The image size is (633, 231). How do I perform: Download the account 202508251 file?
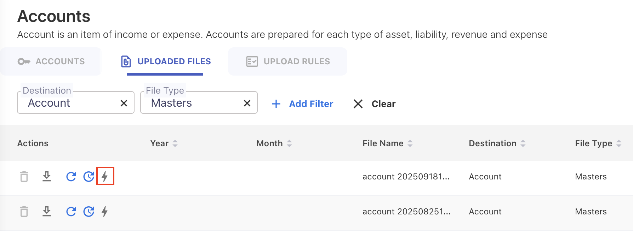[47, 212]
